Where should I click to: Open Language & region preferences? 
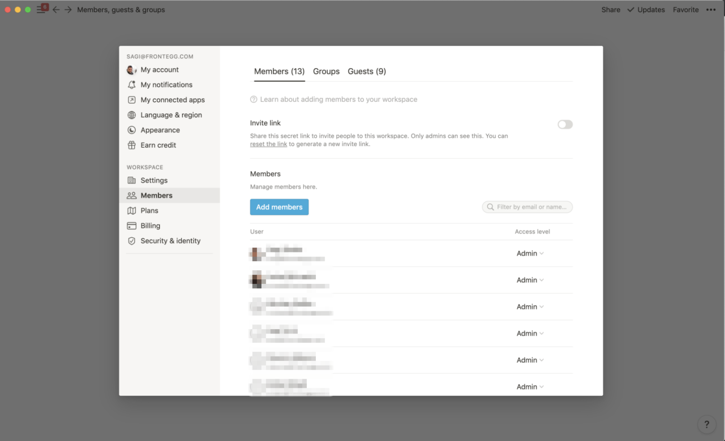point(170,115)
